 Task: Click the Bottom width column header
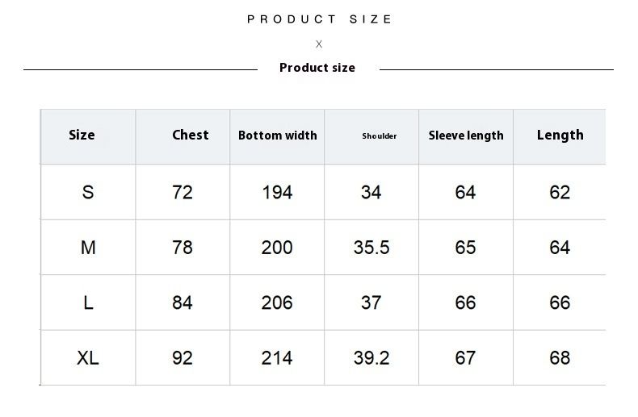coord(278,136)
